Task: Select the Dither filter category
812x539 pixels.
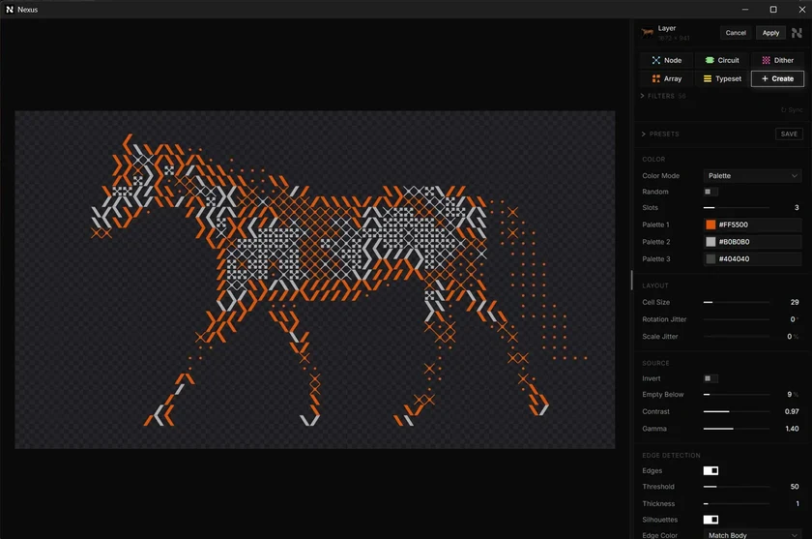Action: coord(777,60)
